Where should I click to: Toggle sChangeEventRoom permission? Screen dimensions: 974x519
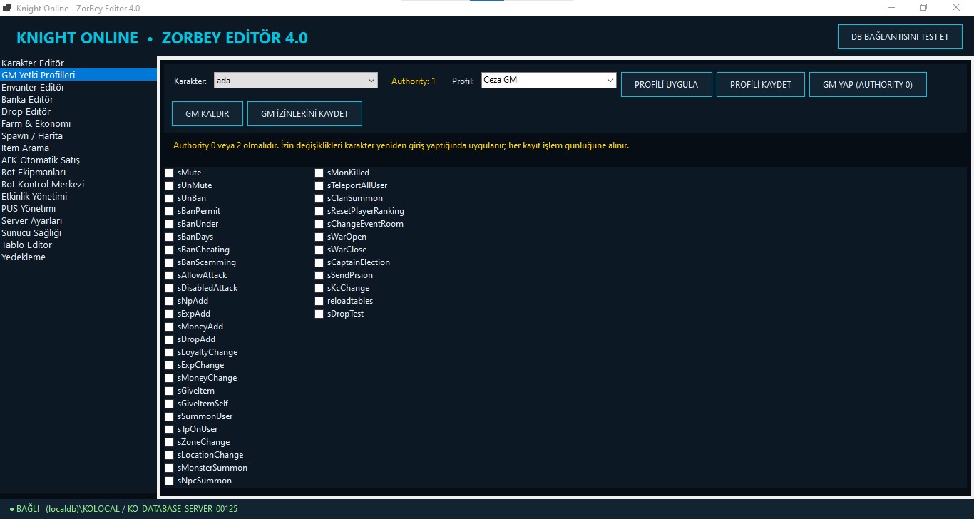point(319,224)
